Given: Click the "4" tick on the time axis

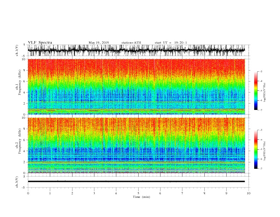Looking at the screenshot, I should (116, 193).
